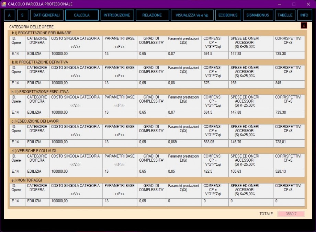Click the e.I) MONITORAGGI heading
316x232 pixels.
[26, 180]
